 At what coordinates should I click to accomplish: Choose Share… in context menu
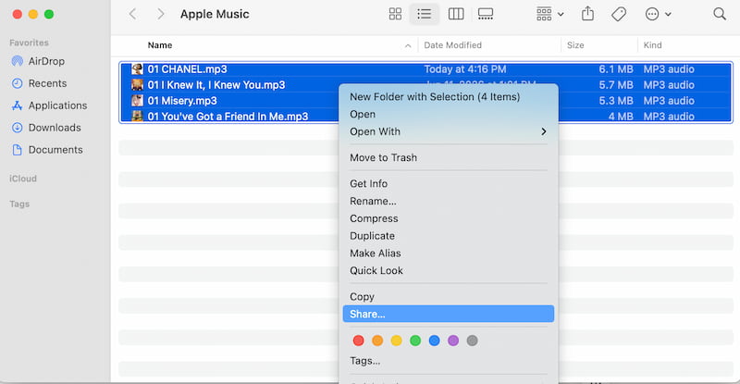point(449,314)
